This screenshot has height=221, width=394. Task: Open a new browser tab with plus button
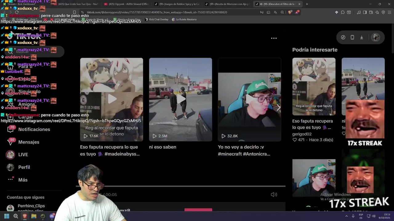(x=307, y=4)
